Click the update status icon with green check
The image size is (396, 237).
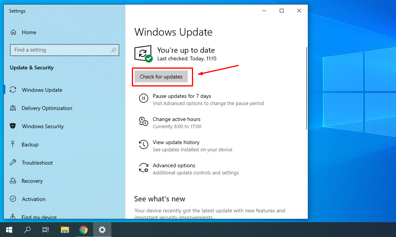[x=143, y=54]
